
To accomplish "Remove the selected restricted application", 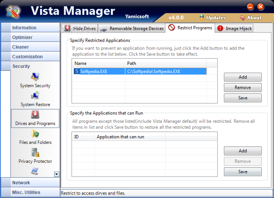I will pos(243,88).
